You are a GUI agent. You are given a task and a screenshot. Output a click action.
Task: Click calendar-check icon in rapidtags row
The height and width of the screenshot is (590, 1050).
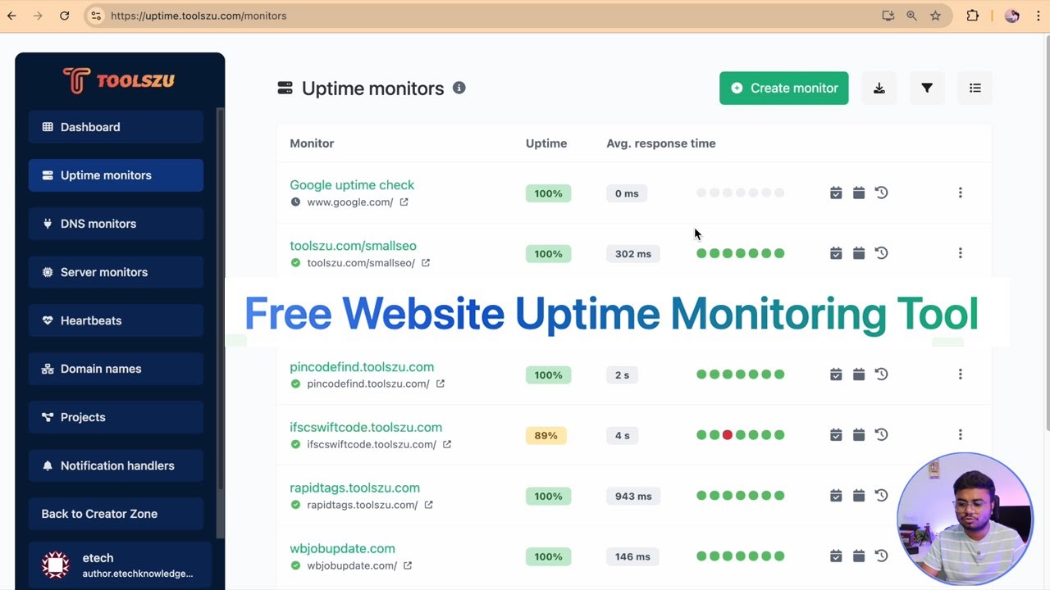pyautogui.click(x=836, y=496)
